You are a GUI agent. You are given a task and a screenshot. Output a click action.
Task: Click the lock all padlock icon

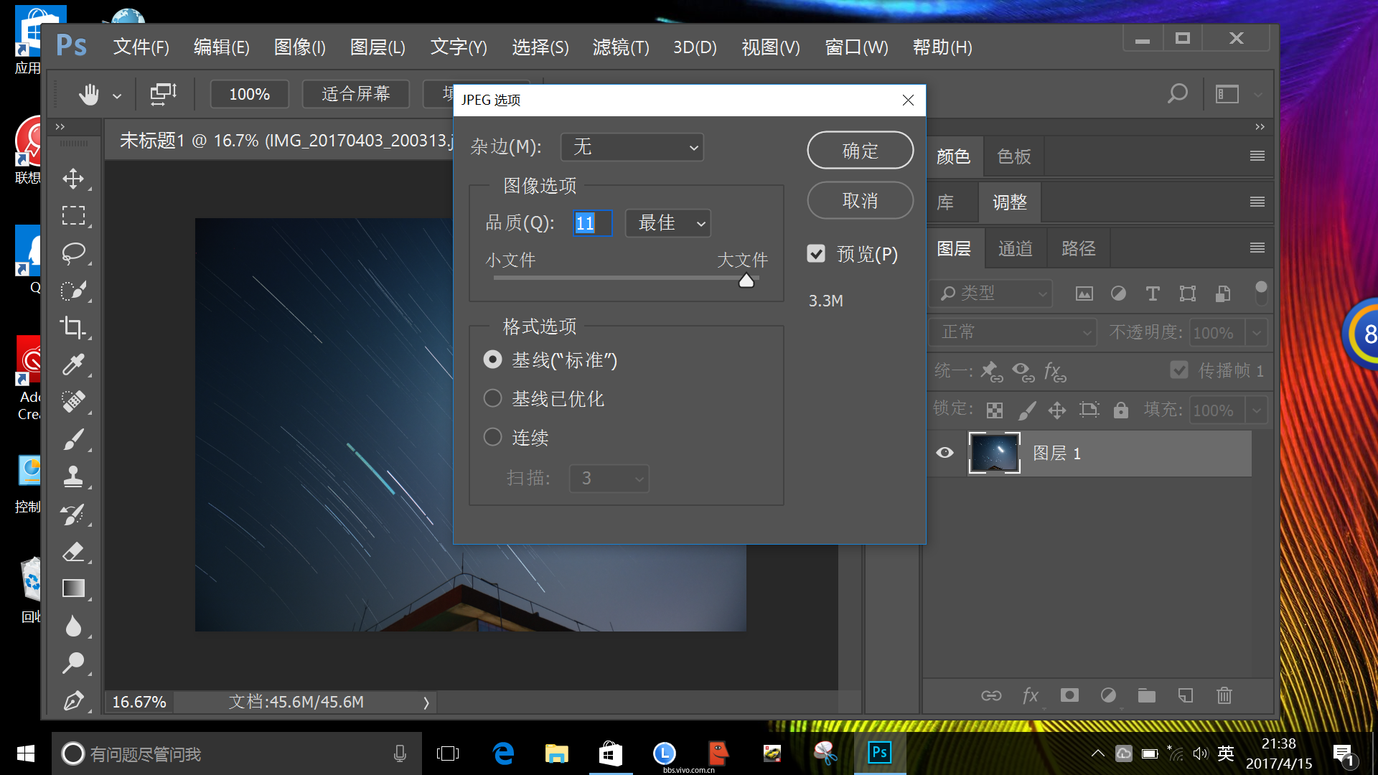pos(1121,410)
